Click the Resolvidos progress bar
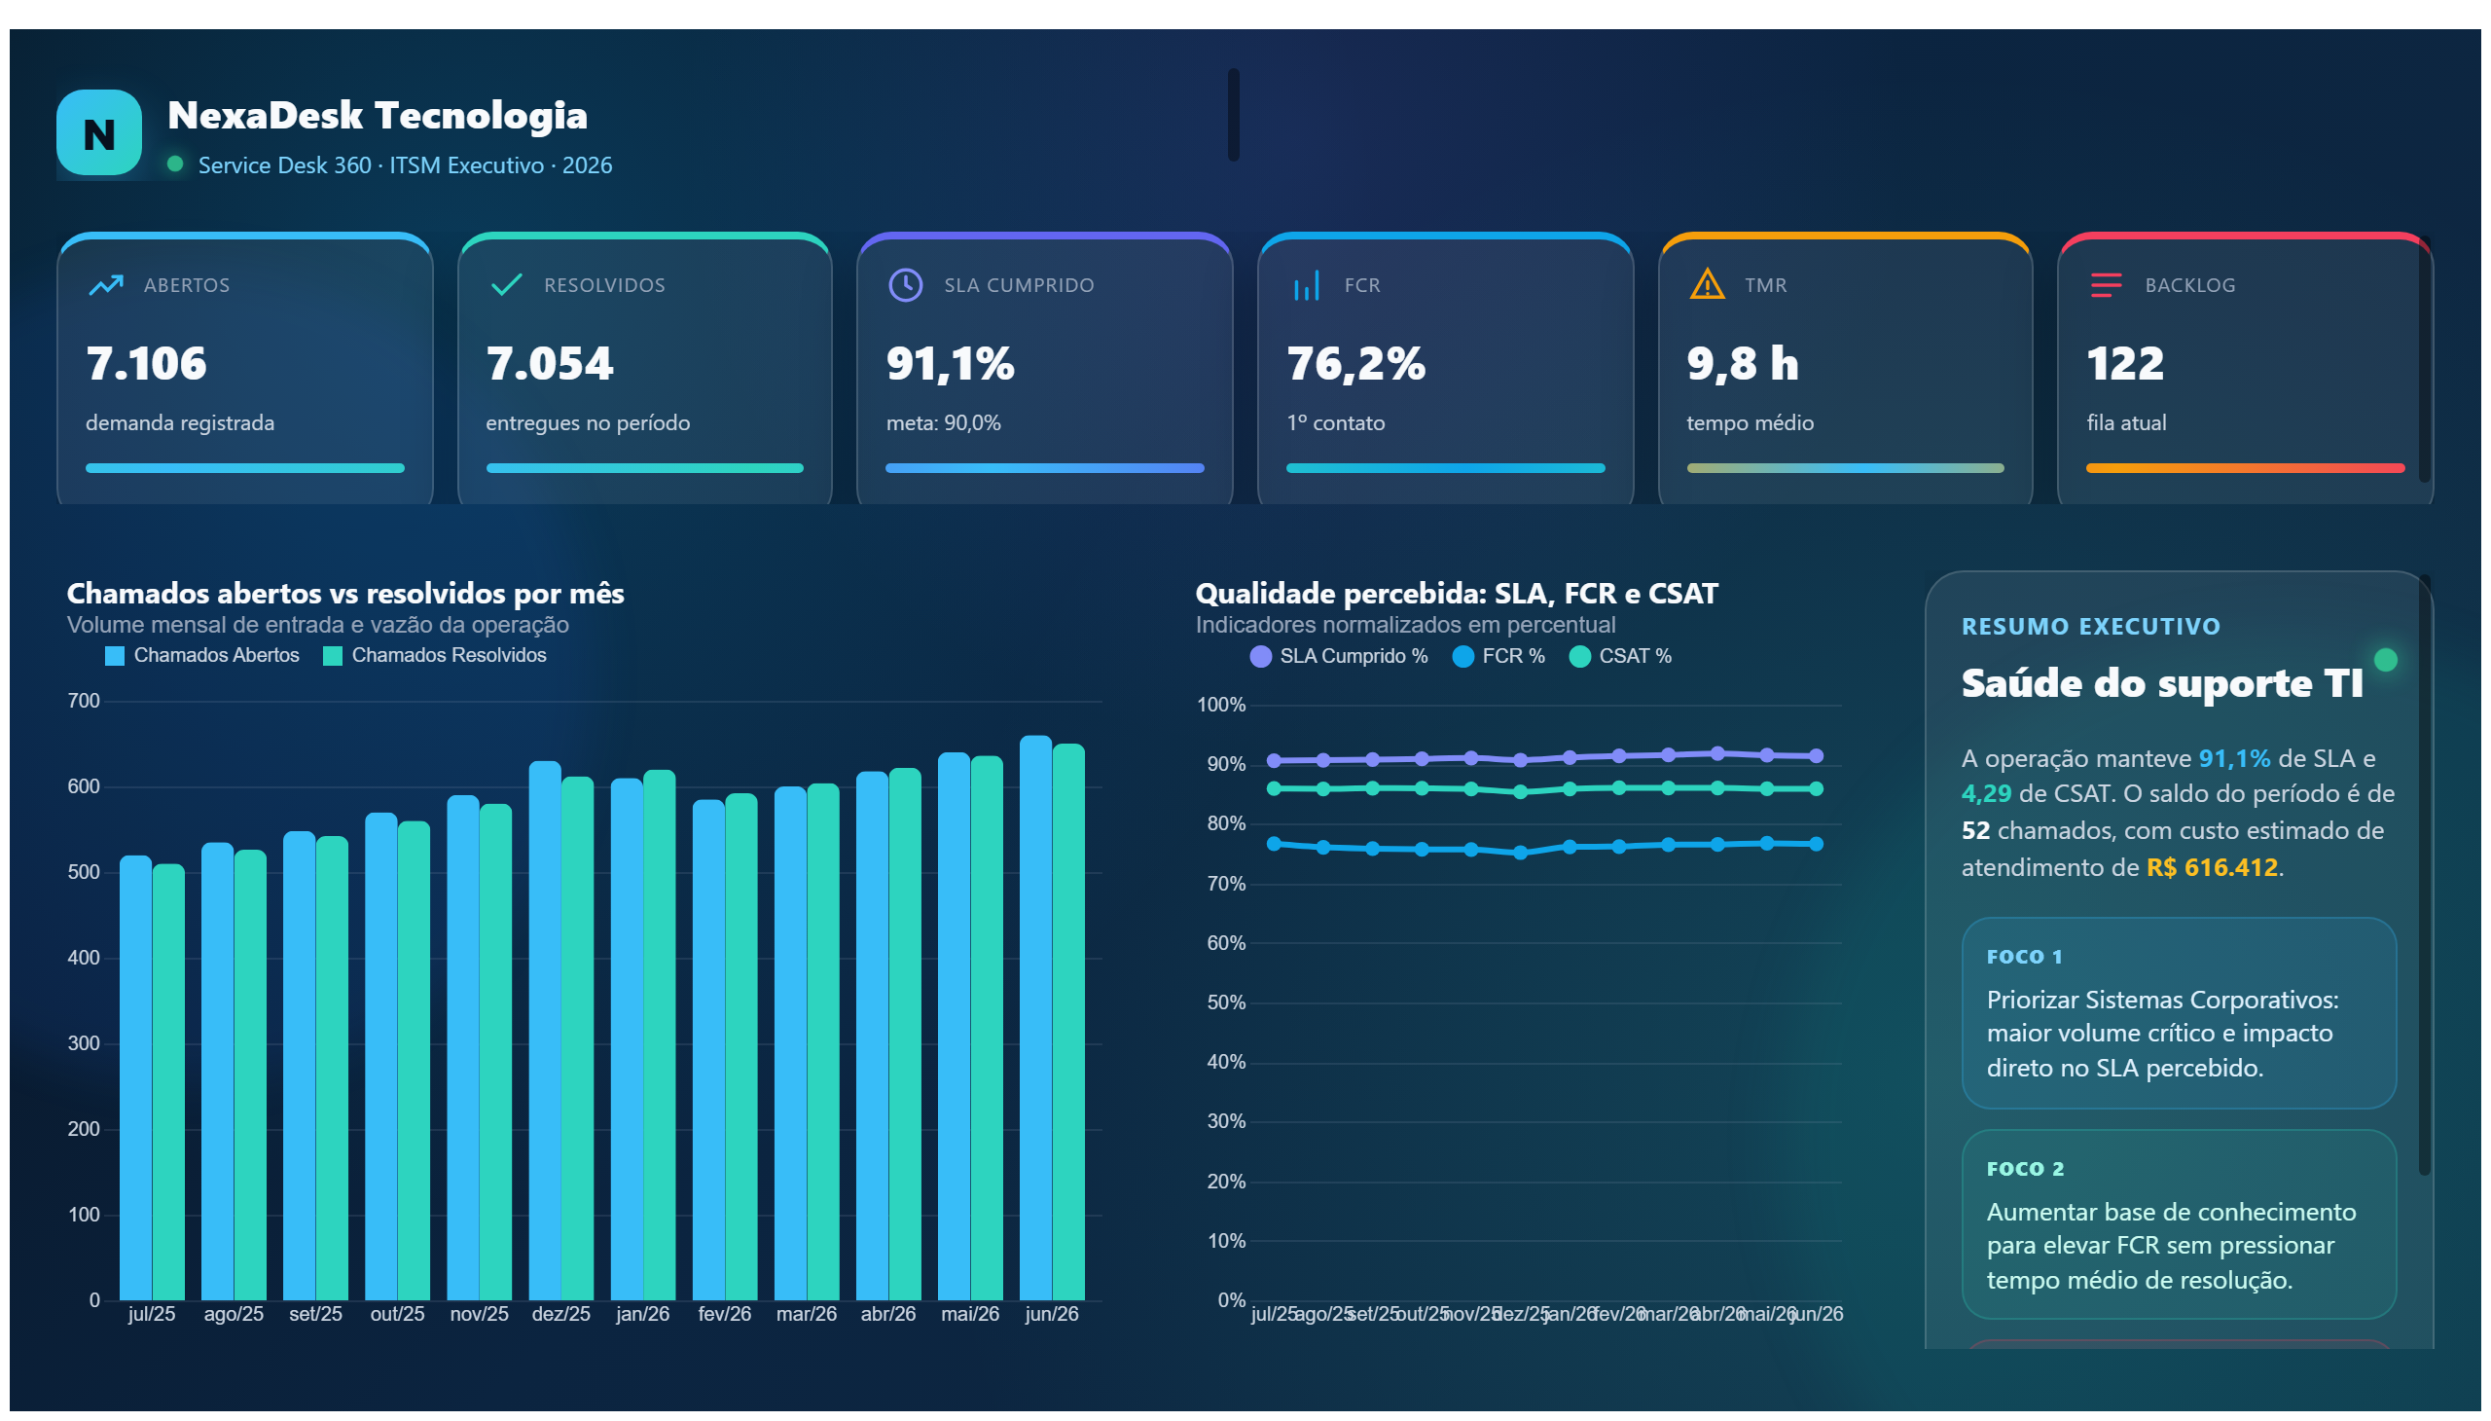The height and width of the screenshot is (1421, 2491). [645, 468]
